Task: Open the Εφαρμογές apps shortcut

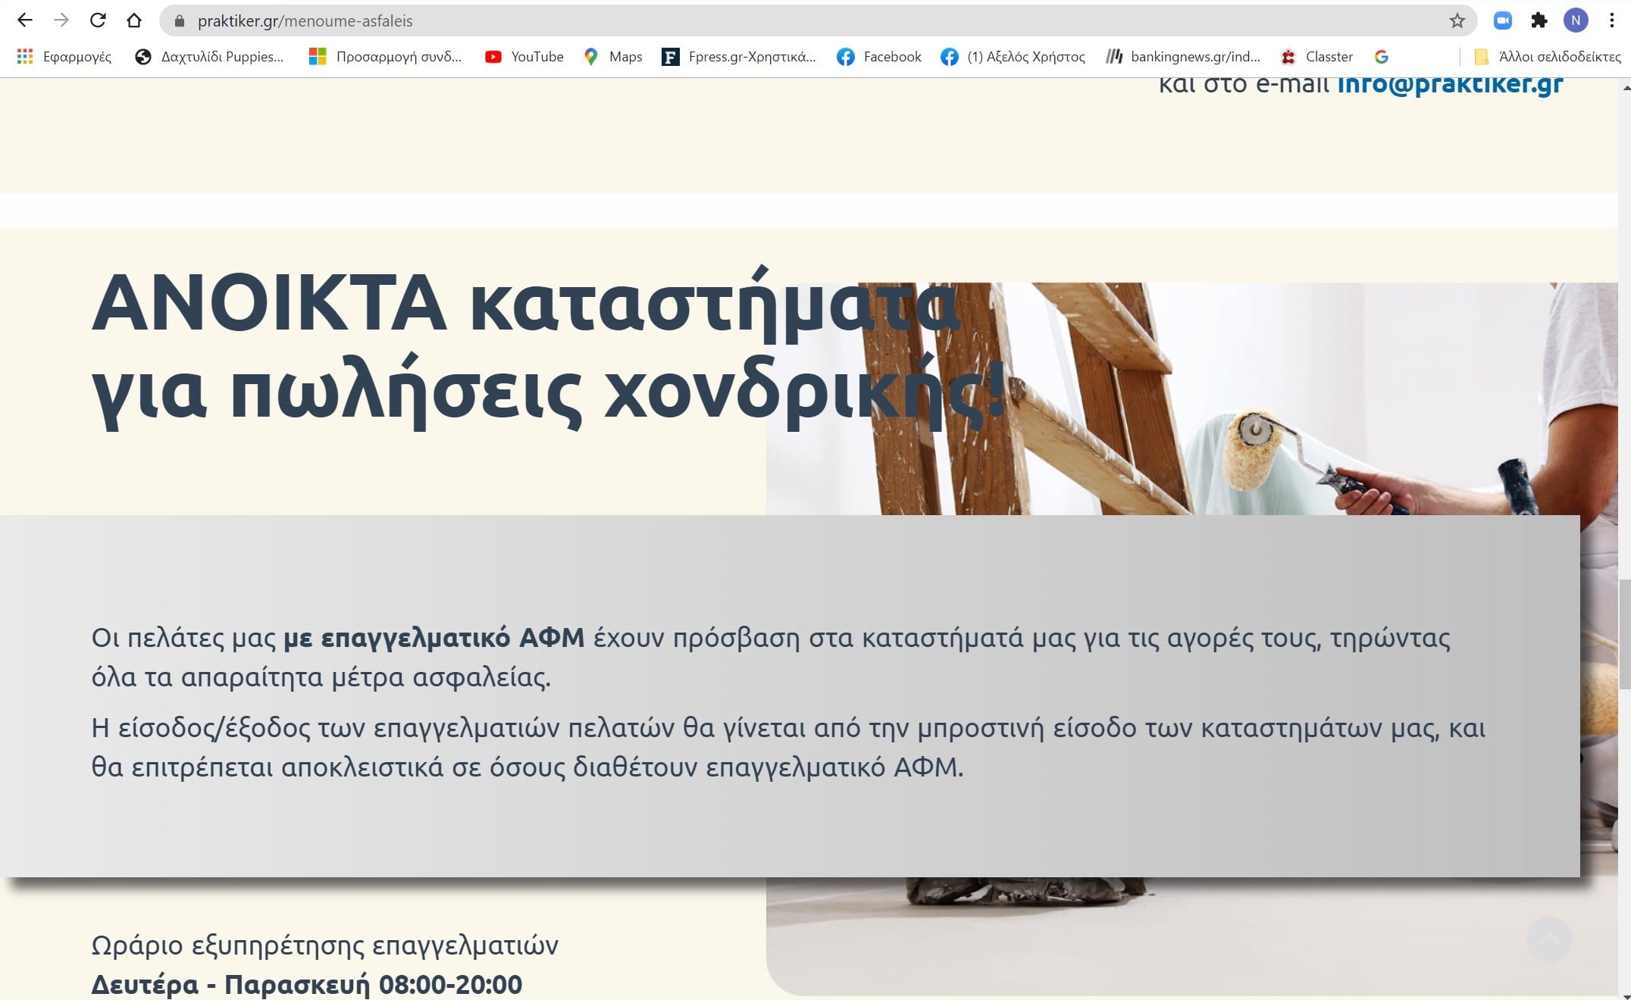Action: pos(64,57)
